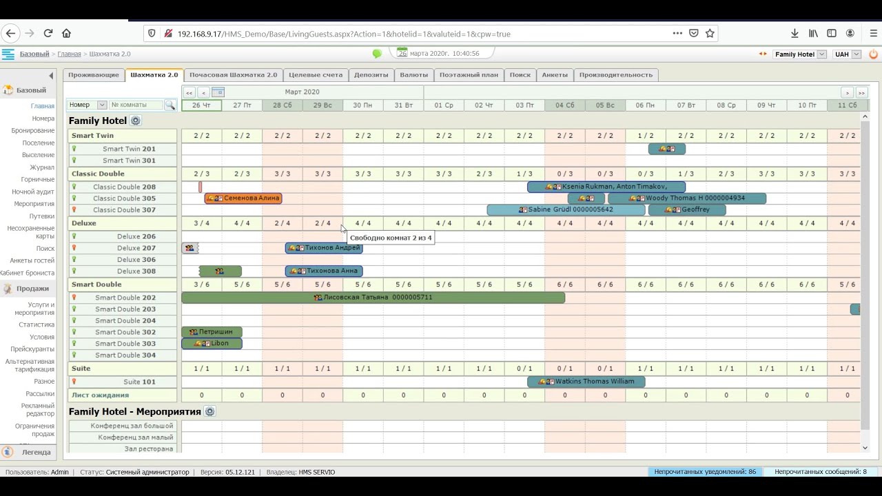Click Firefox home icon
This screenshot has height=496, width=882.
66,33
